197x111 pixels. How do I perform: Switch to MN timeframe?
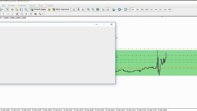170,10
